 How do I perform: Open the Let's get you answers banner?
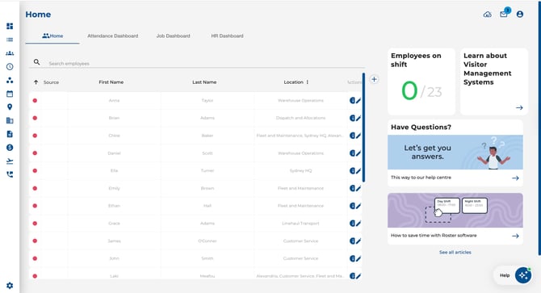[x=455, y=152]
